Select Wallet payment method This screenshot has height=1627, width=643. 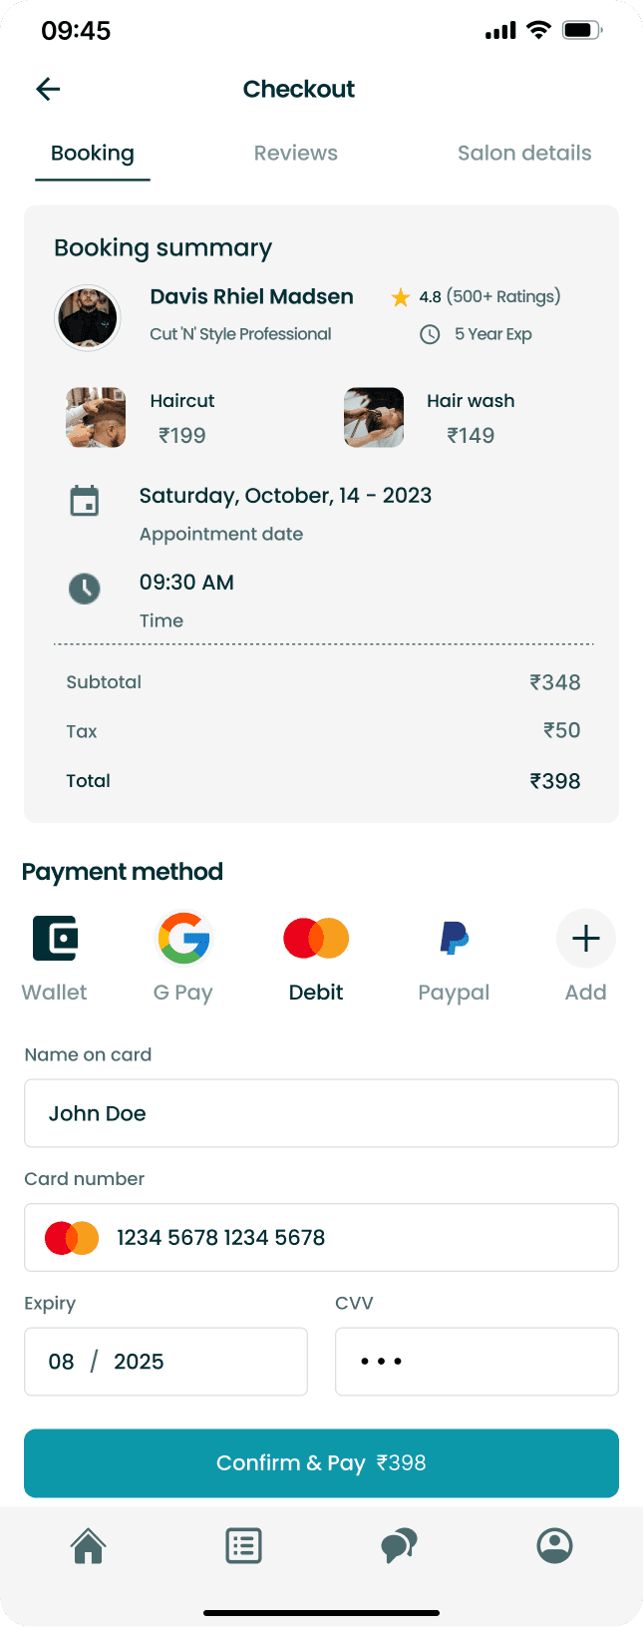(55, 939)
